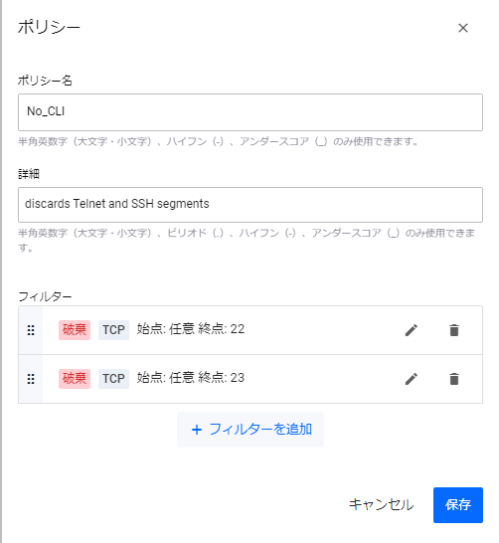Close the ポリシー dialog with X

(463, 28)
